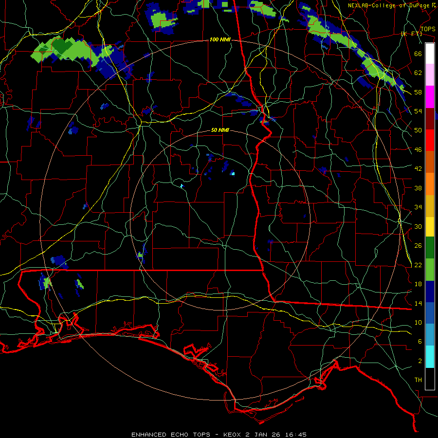
Task: Click the legend value 14
Action: 418,303
